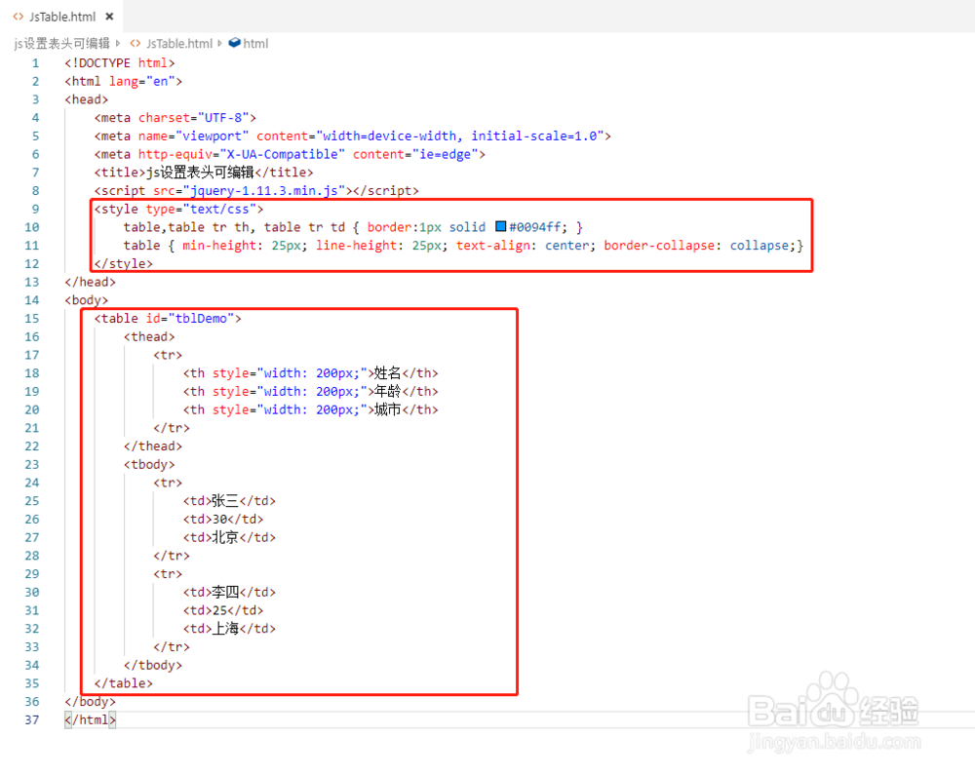Open the js设置表头可编辑 breadcrumb folder

[61, 44]
